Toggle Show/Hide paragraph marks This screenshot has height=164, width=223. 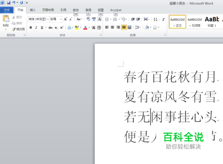coord(163,19)
